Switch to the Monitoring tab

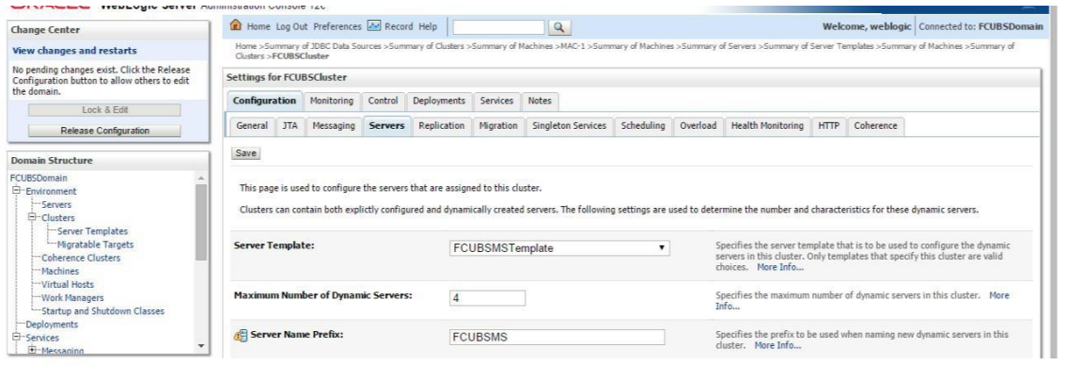[332, 101]
